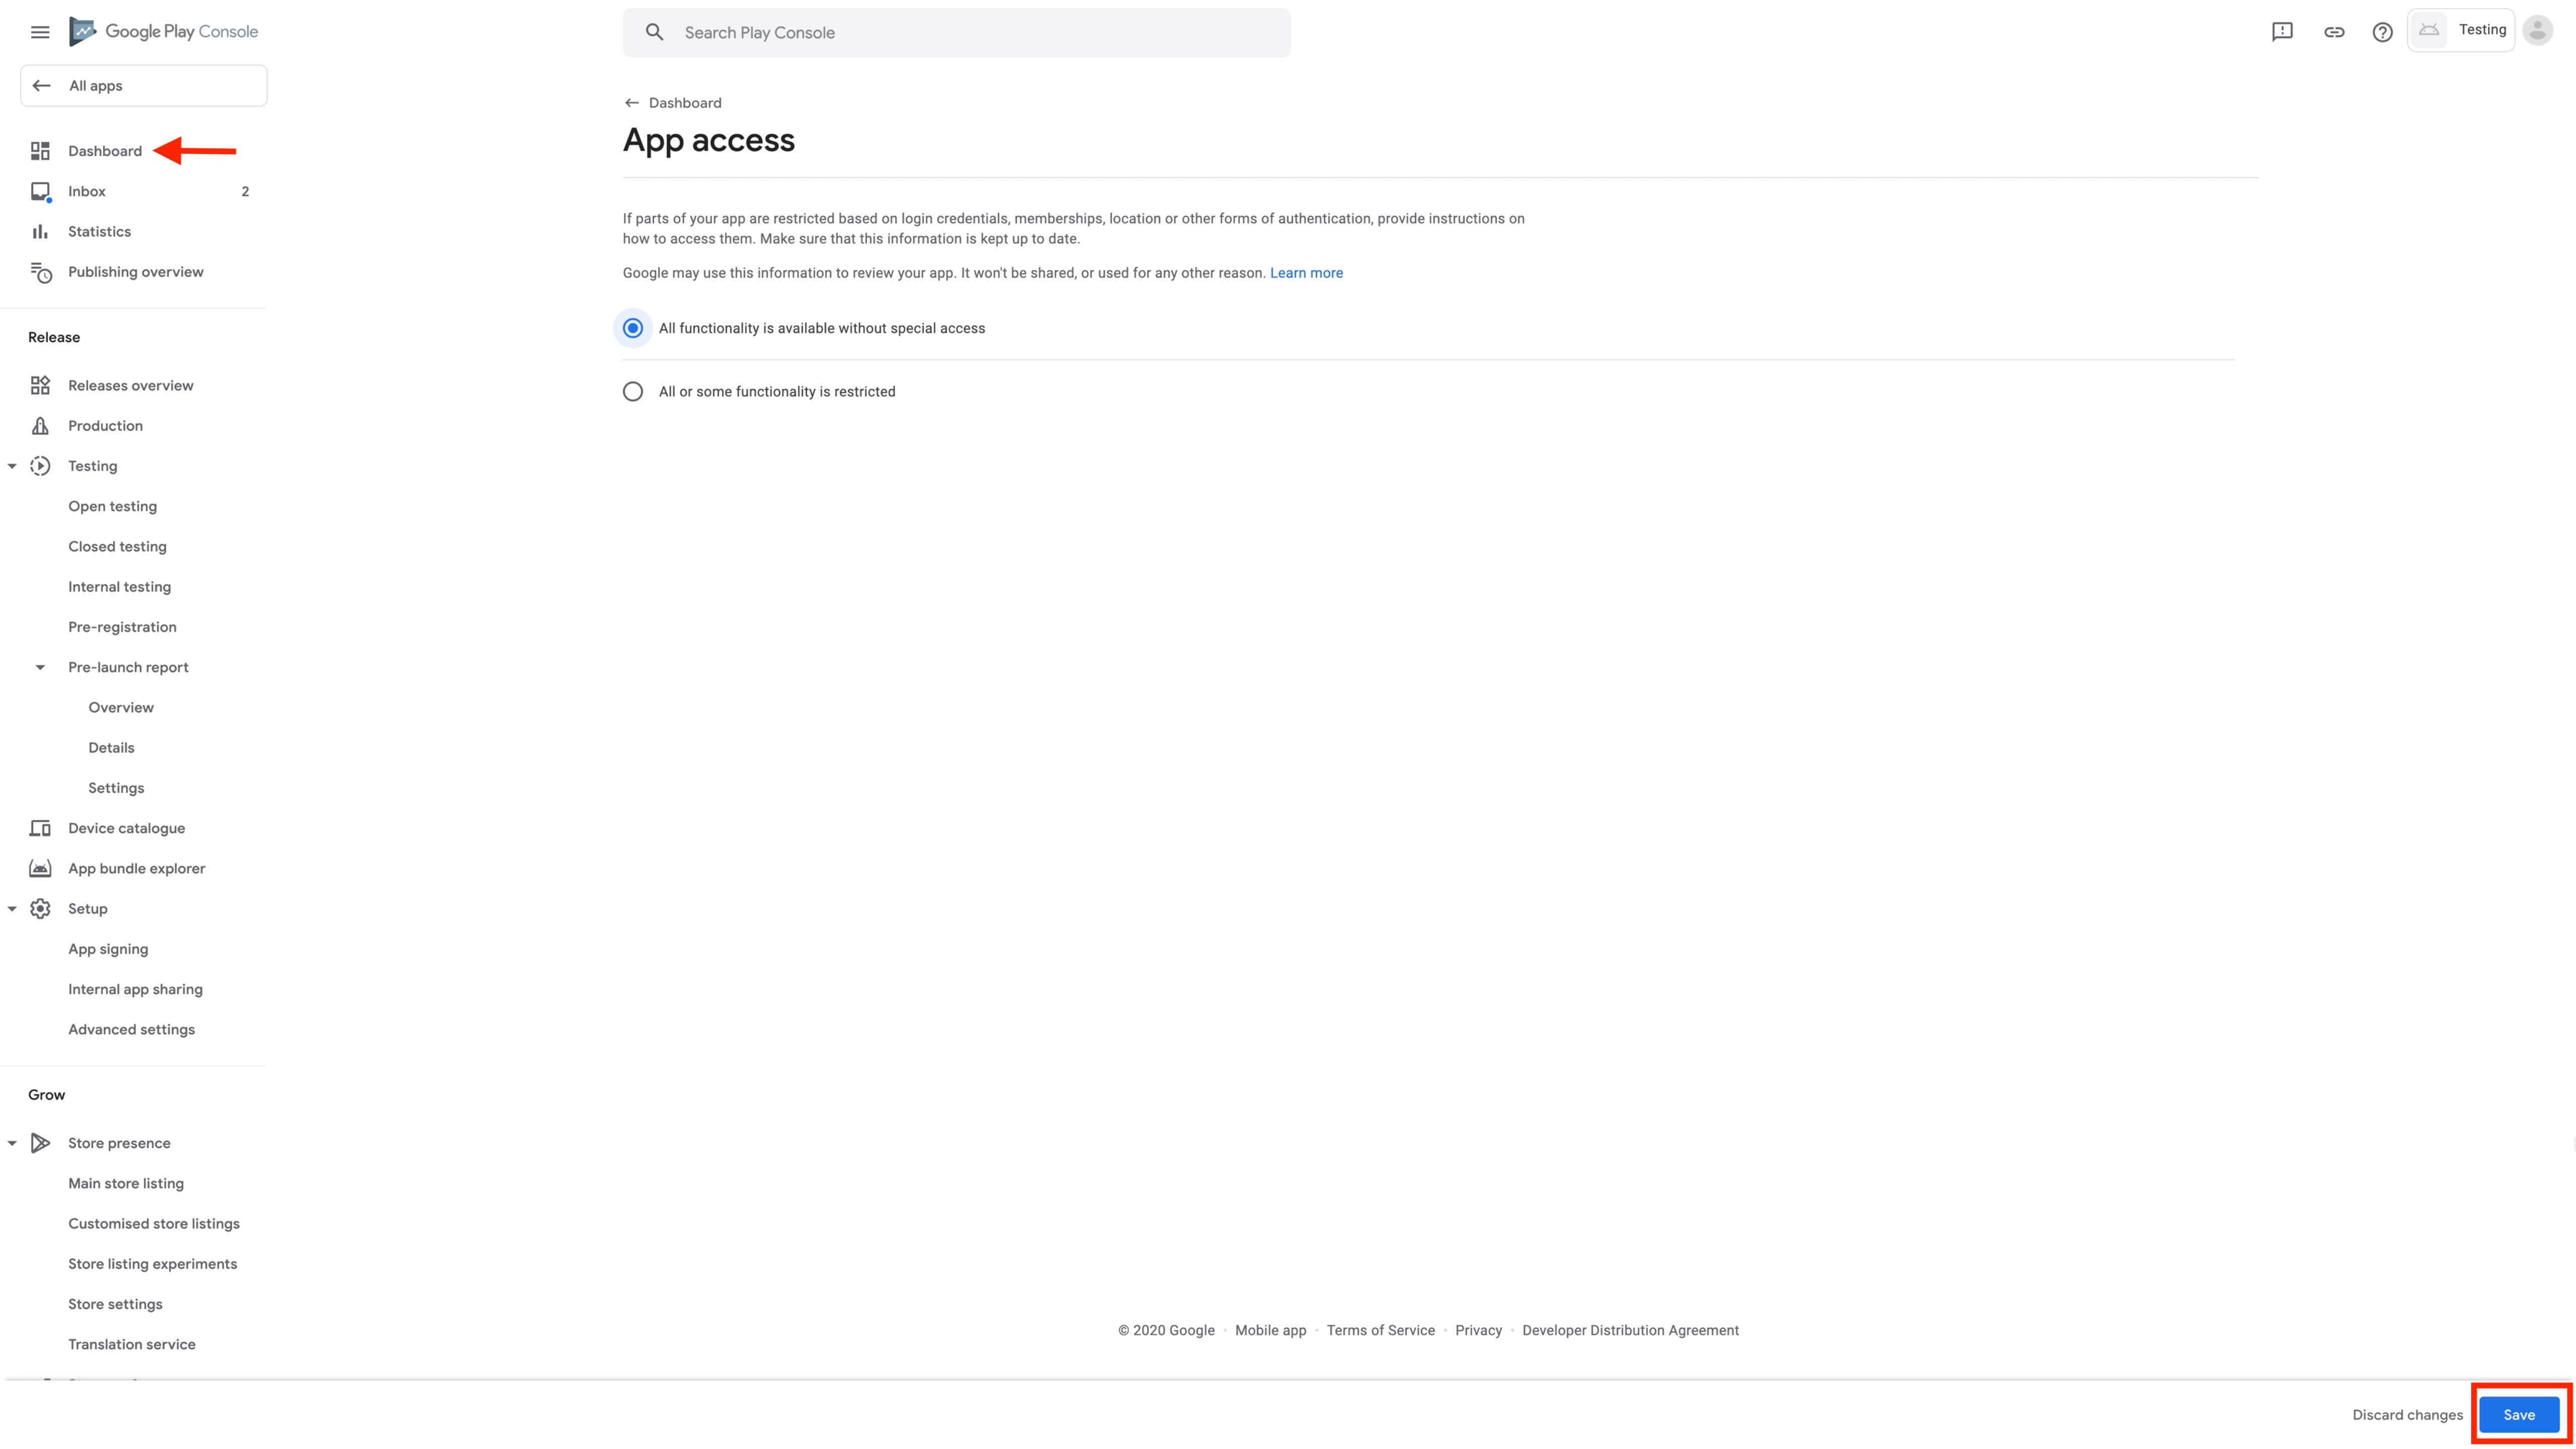Click the Publishing overview icon

(40, 272)
